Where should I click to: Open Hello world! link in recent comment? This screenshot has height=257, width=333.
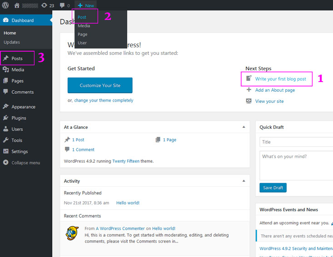click(164, 228)
